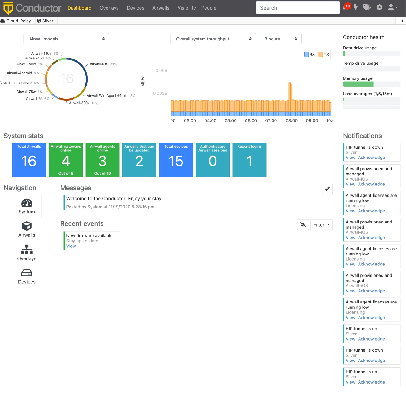Open the Overall system throughput dropdown
Viewport: 406px width, 397px height.
[213, 39]
